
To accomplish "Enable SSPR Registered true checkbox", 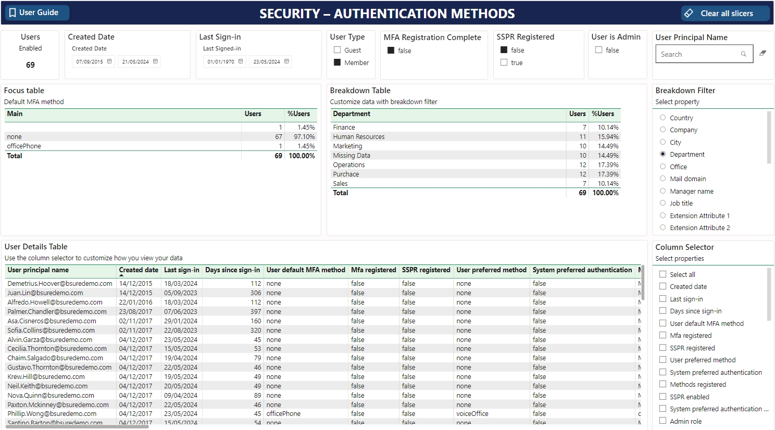I will (504, 62).
